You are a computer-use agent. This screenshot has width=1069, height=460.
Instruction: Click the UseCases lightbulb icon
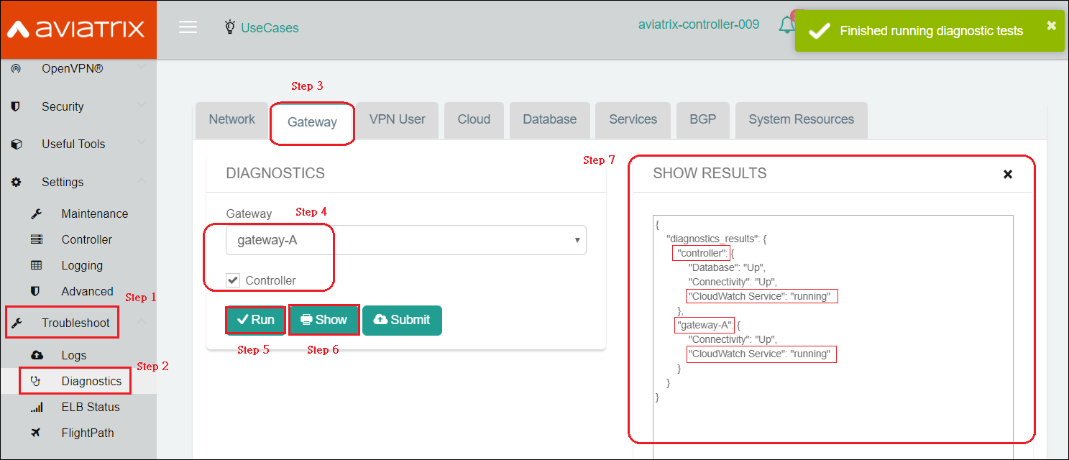[x=230, y=26]
